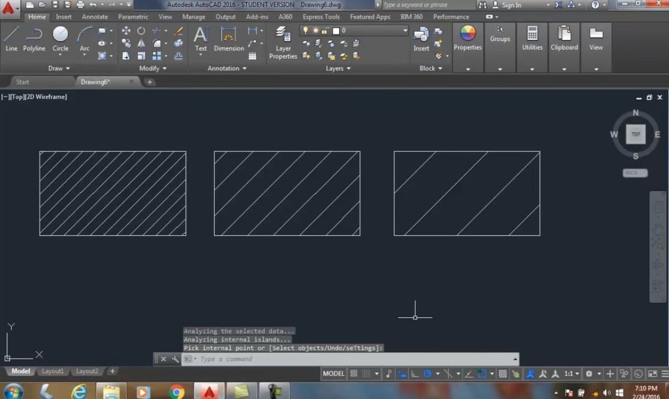This screenshot has width=669, height=399.
Task: Add a new drawing tab with plus
Action: [149, 82]
